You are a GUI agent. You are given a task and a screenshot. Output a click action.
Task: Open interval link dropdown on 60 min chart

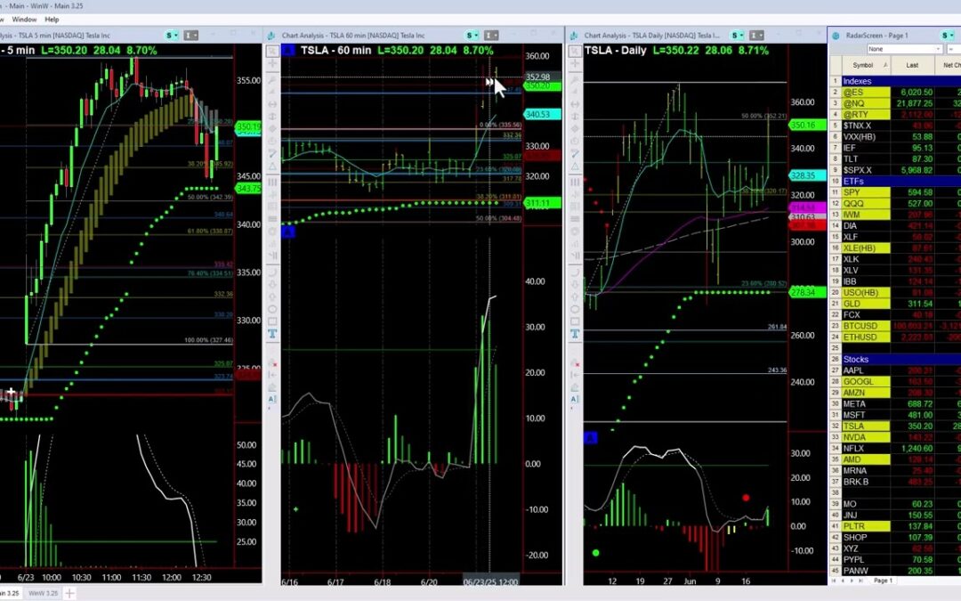coord(491,36)
